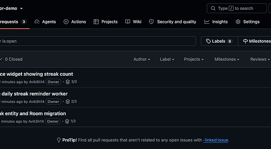
Task: Click the stack icon next to 3/3
Action: 68,82
